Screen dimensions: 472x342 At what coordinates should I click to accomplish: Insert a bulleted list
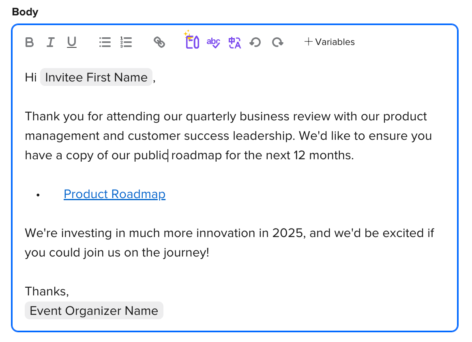(x=105, y=42)
